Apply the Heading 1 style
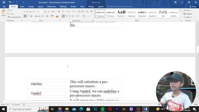 click(121, 14)
